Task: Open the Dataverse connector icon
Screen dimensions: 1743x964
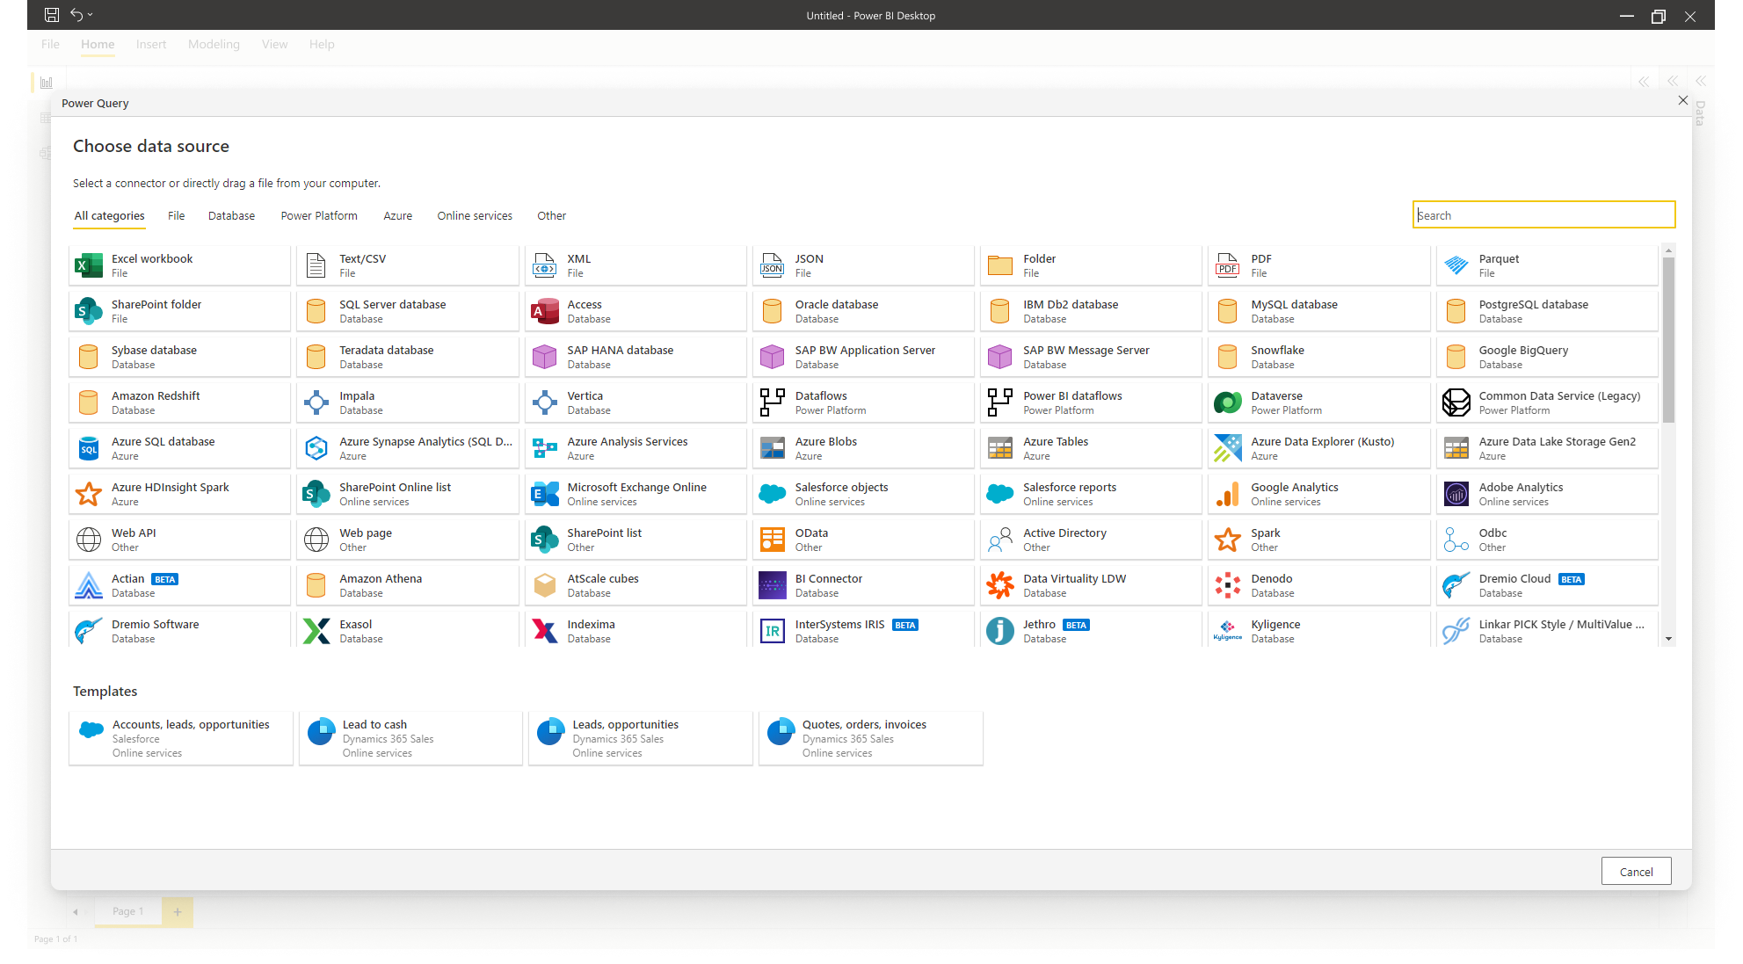Action: click(x=1227, y=402)
